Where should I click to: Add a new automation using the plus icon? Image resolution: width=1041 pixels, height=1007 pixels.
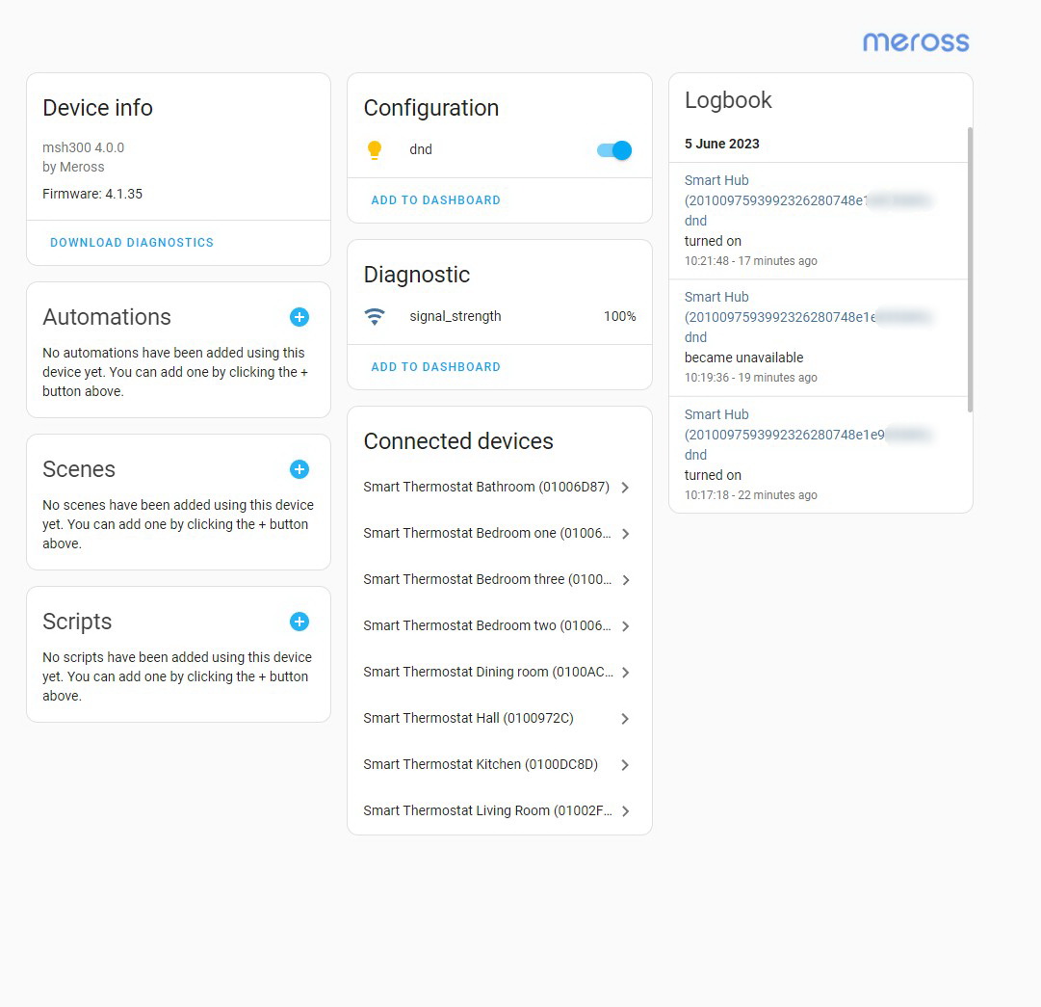click(299, 317)
